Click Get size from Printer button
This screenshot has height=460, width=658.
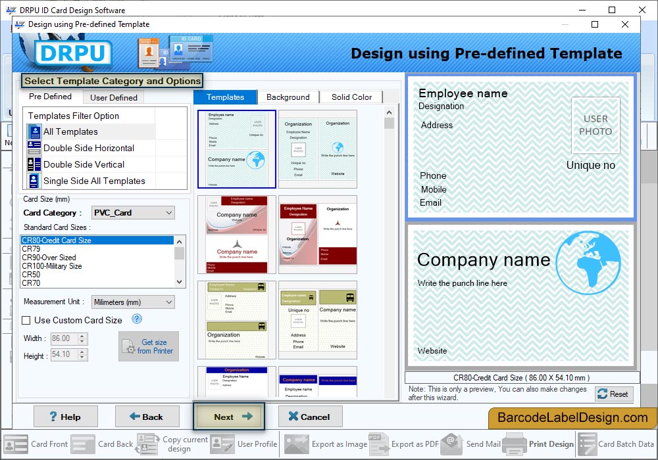click(x=149, y=346)
